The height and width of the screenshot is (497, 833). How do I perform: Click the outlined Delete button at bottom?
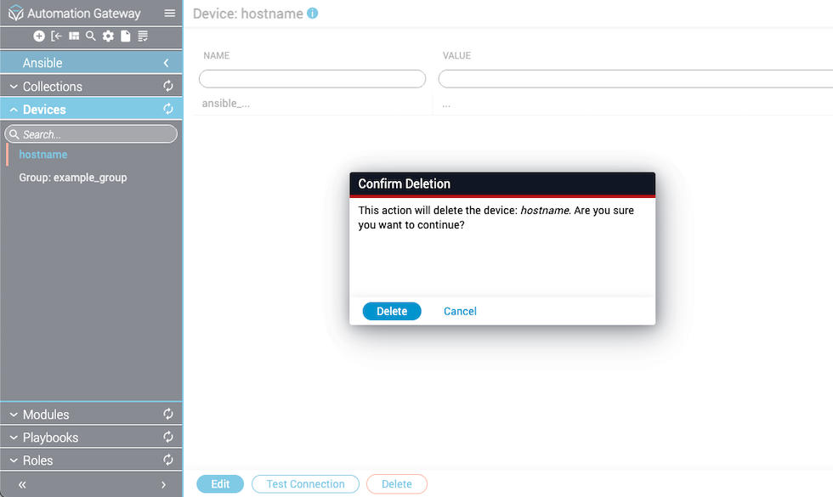397,484
